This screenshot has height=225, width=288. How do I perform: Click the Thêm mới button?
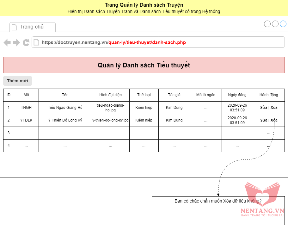point(18,81)
